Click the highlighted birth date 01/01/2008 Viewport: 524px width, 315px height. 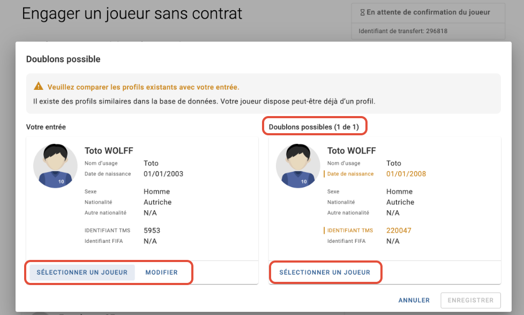coord(406,174)
